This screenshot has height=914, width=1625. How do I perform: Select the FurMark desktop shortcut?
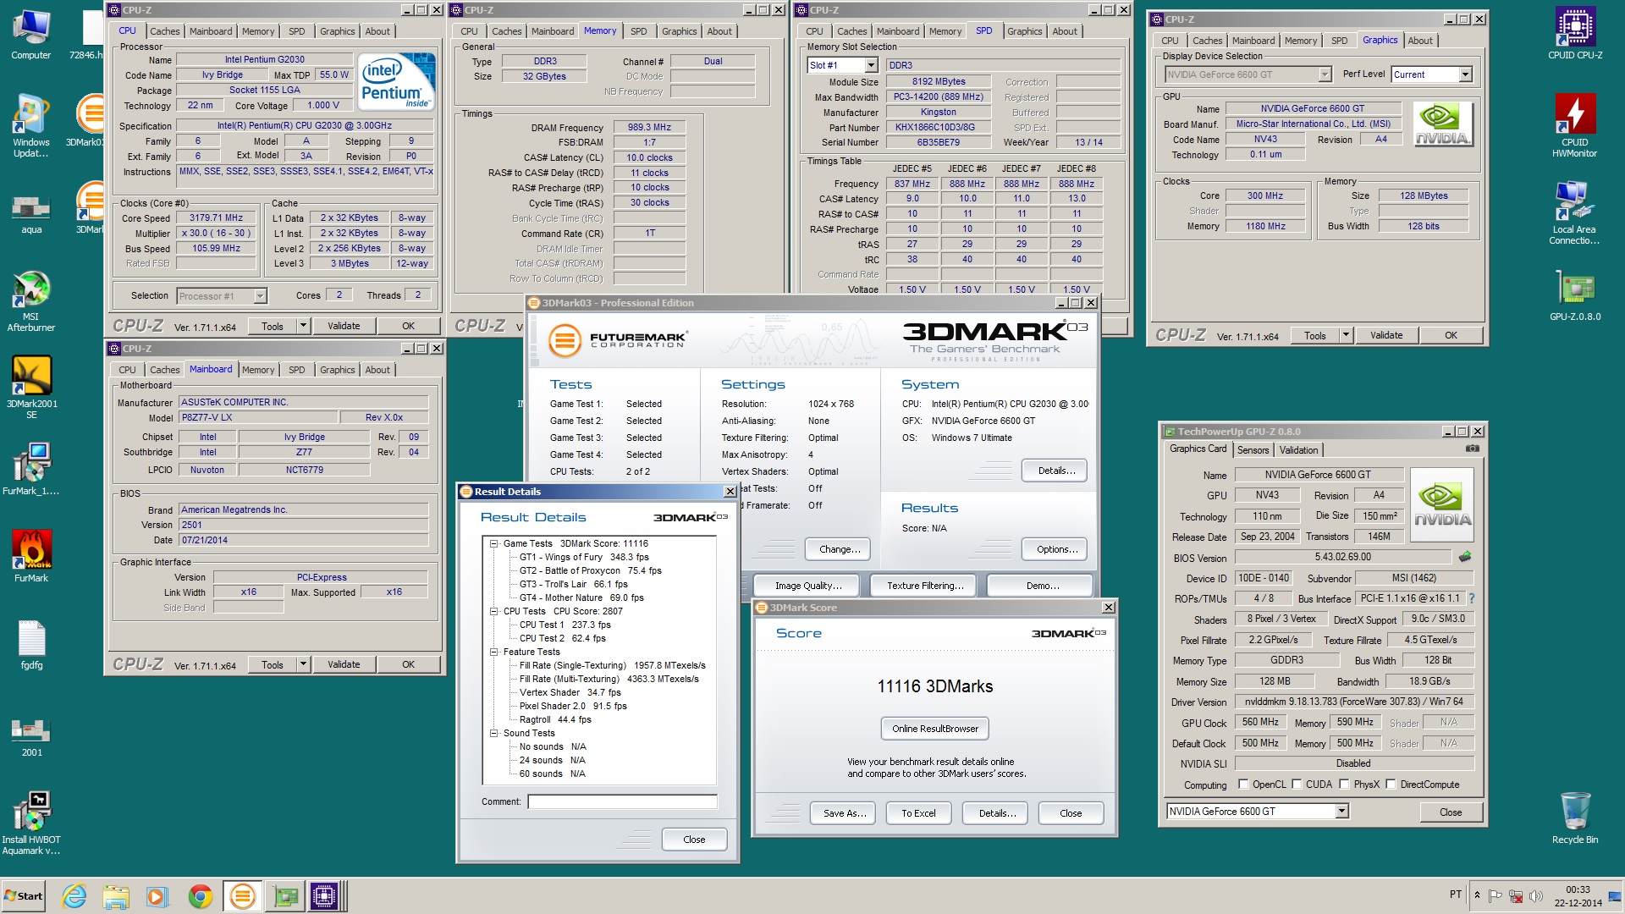point(31,556)
